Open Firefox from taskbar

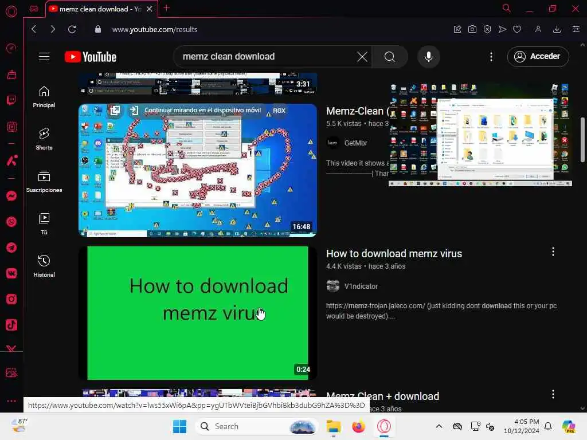pyautogui.click(x=358, y=426)
